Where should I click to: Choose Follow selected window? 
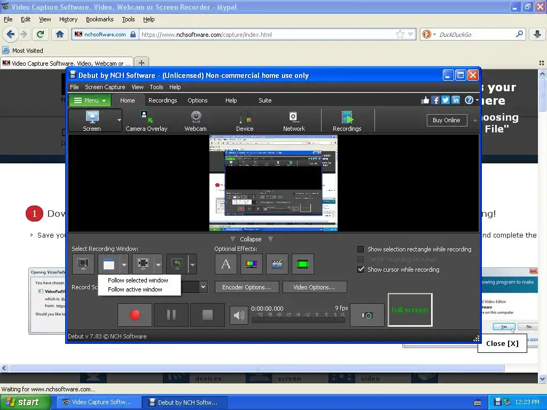point(138,280)
